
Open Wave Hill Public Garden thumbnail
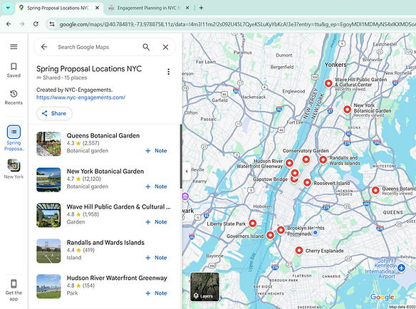pos(48,215)
